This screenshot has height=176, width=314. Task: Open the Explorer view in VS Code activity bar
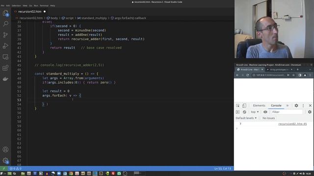[5, 13]
